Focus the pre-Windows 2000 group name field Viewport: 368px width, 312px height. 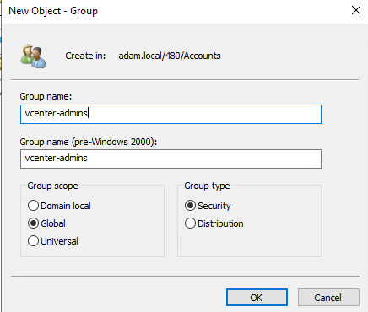pyautogui.click(x=170, y=159)
